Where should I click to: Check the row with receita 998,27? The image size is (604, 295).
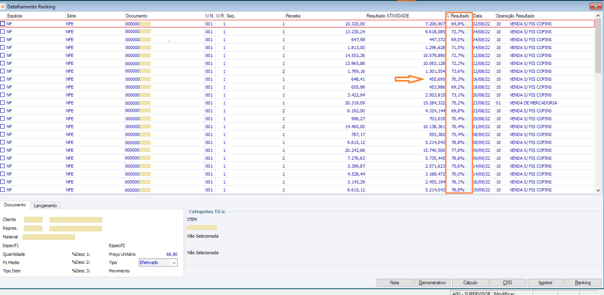[x=3, y=119]
